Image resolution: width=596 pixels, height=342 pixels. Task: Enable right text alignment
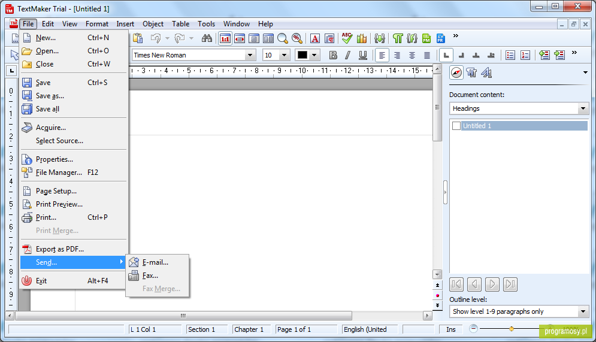pos(397,56)
